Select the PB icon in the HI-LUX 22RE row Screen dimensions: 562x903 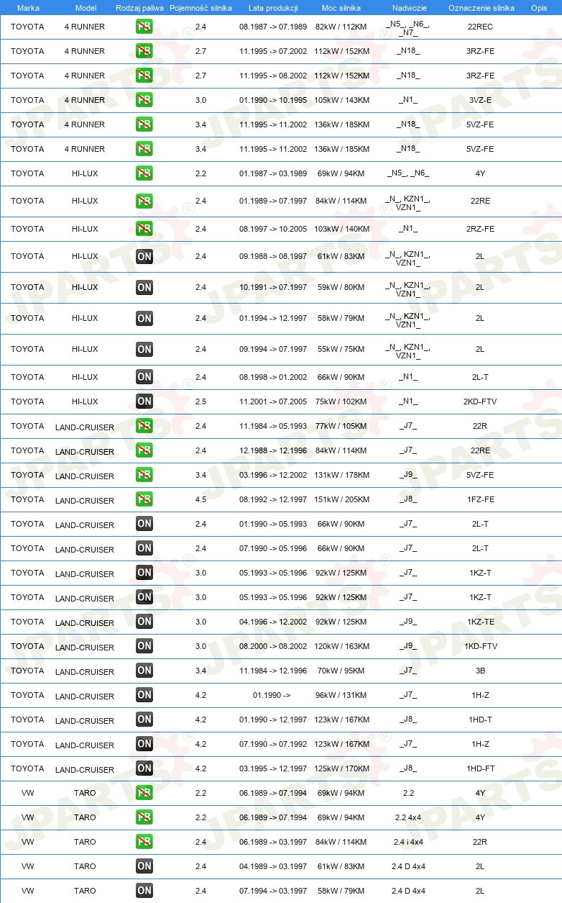pyautogui.click(x=144, y=201)
